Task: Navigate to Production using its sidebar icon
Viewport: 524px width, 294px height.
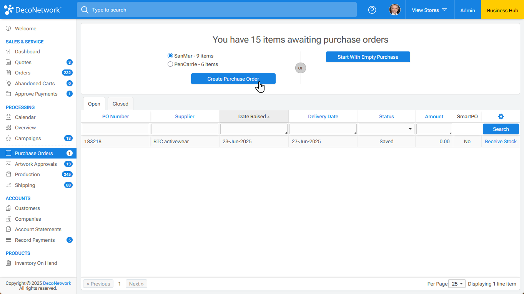Action: coord(8,174)
